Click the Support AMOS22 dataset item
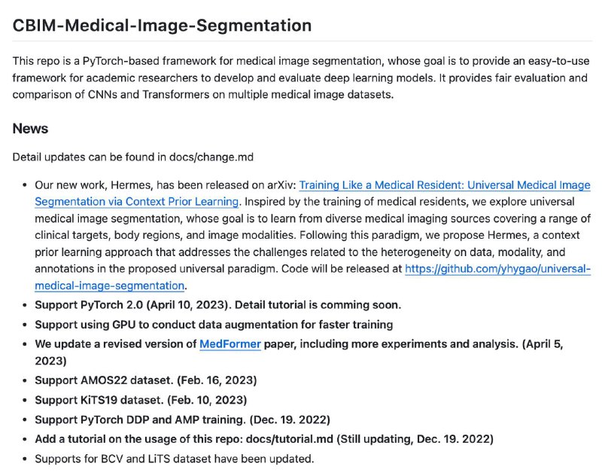Image resolution: width=602 pixels, height=476 pixels. pyautogui.click(x=146, y=380)
